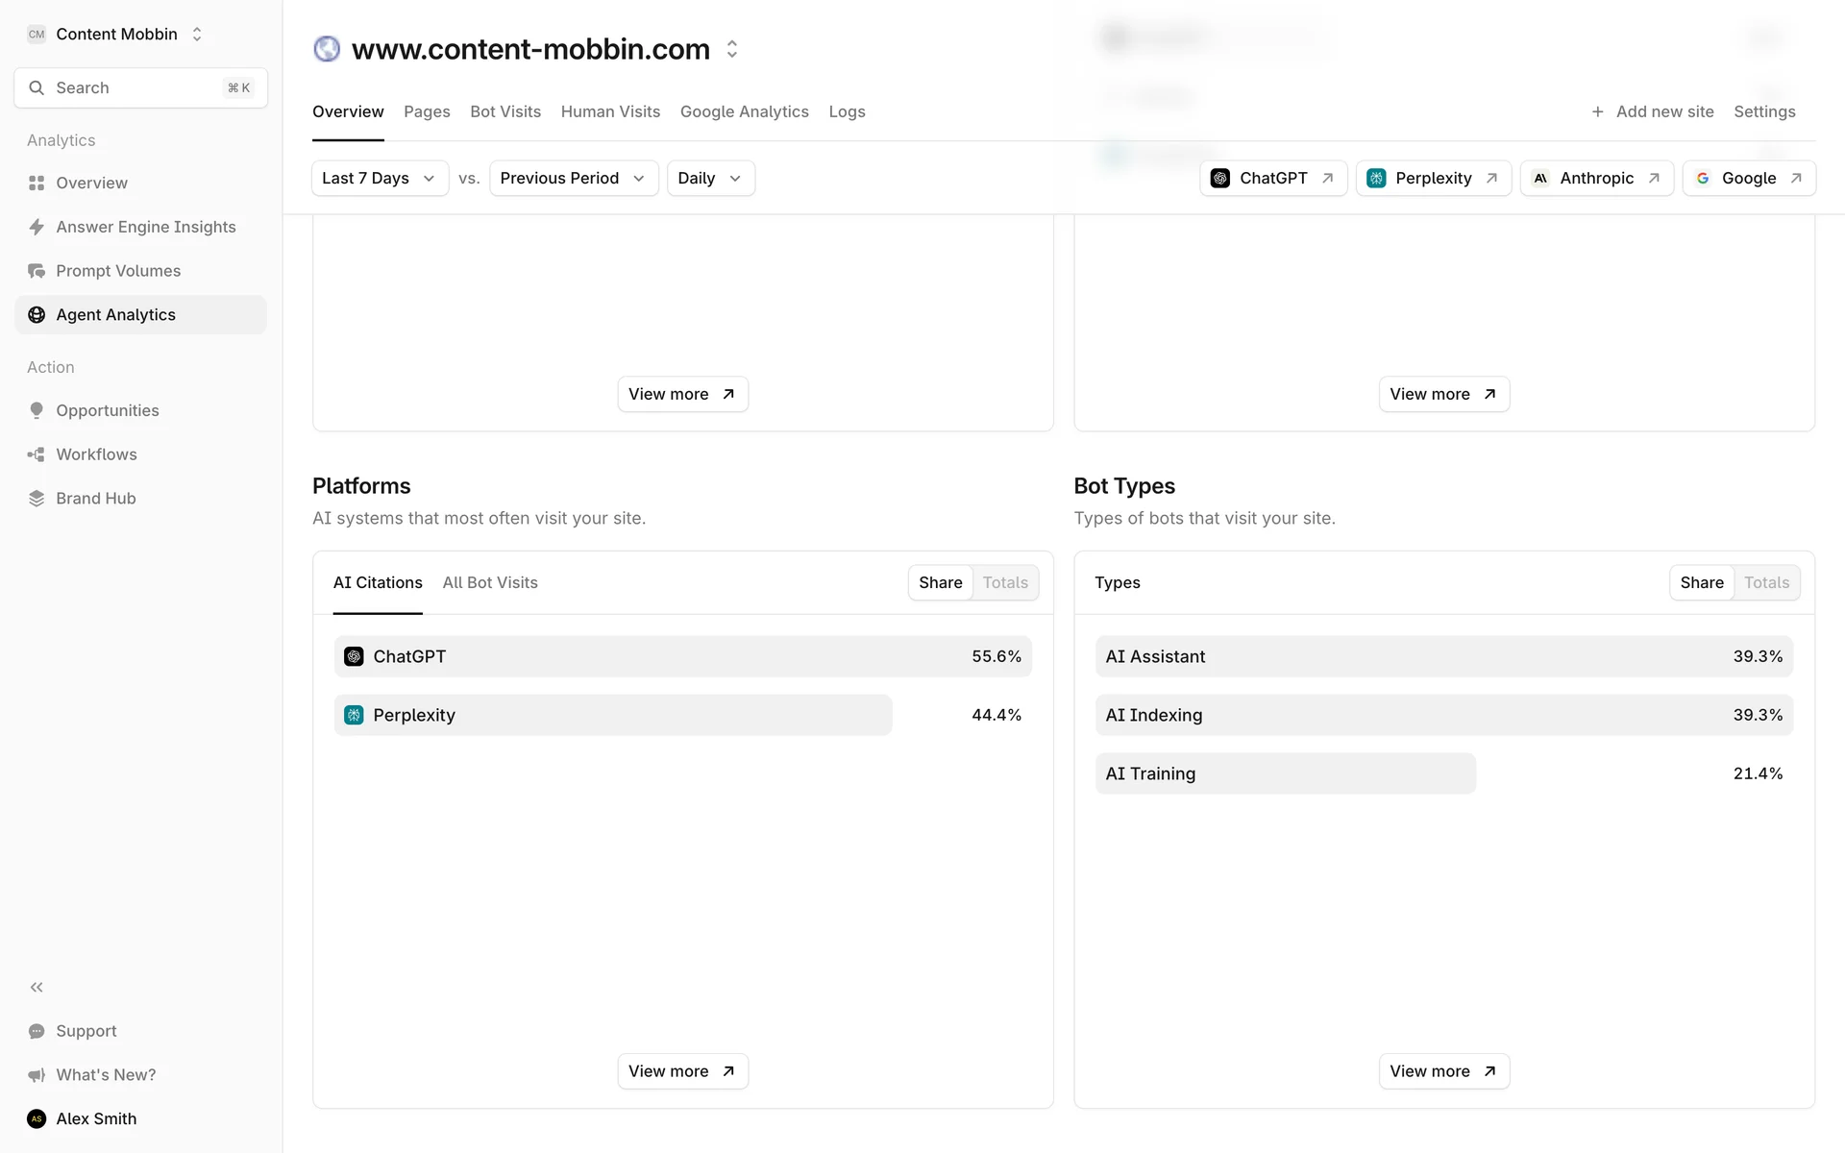Click View more under Bot Types
The width and height of the screenshot is (1845, 1153).
point(1443,1070)
